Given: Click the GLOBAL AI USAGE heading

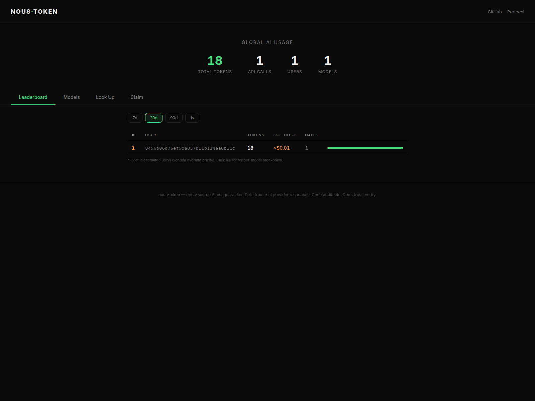Looking at the screenshot, I should pos(267,42).
